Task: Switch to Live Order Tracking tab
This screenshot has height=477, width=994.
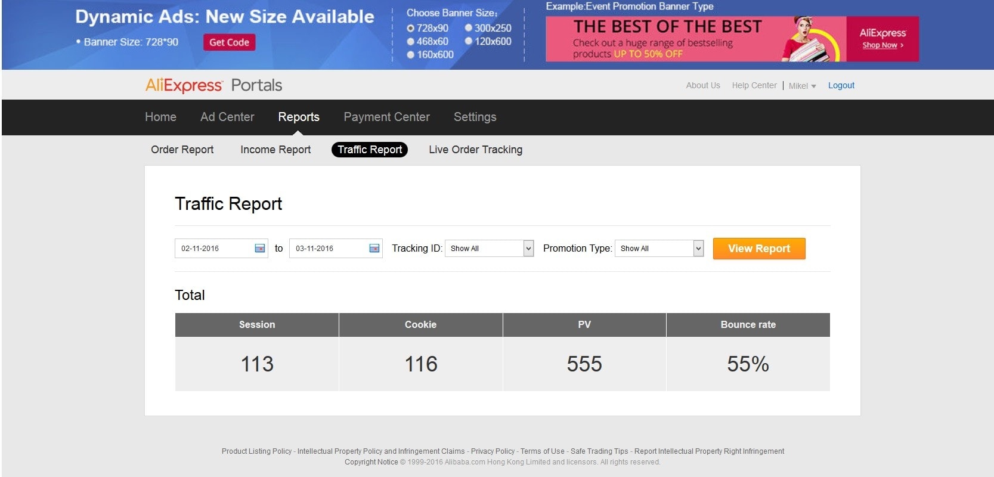Action: point(475,150)
